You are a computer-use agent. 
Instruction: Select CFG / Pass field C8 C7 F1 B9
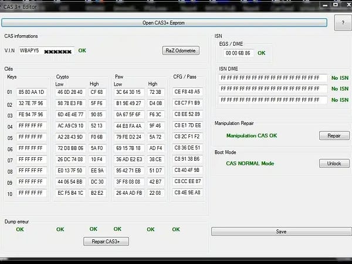tap(188, 103)
